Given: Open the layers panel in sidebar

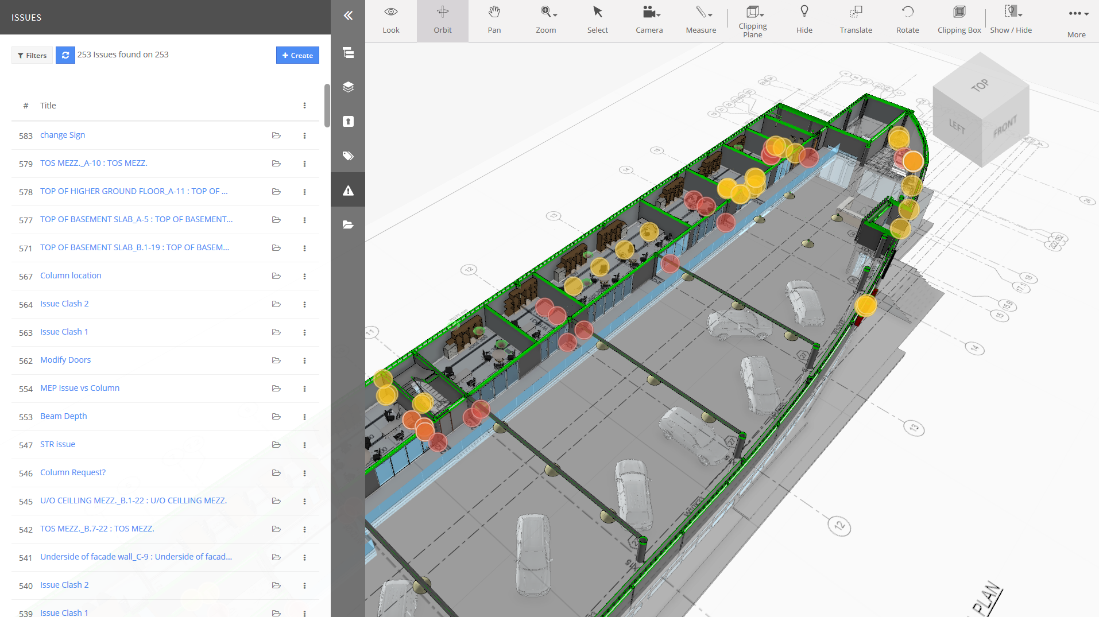Looking at the screenshot, I should pos(348,87).
